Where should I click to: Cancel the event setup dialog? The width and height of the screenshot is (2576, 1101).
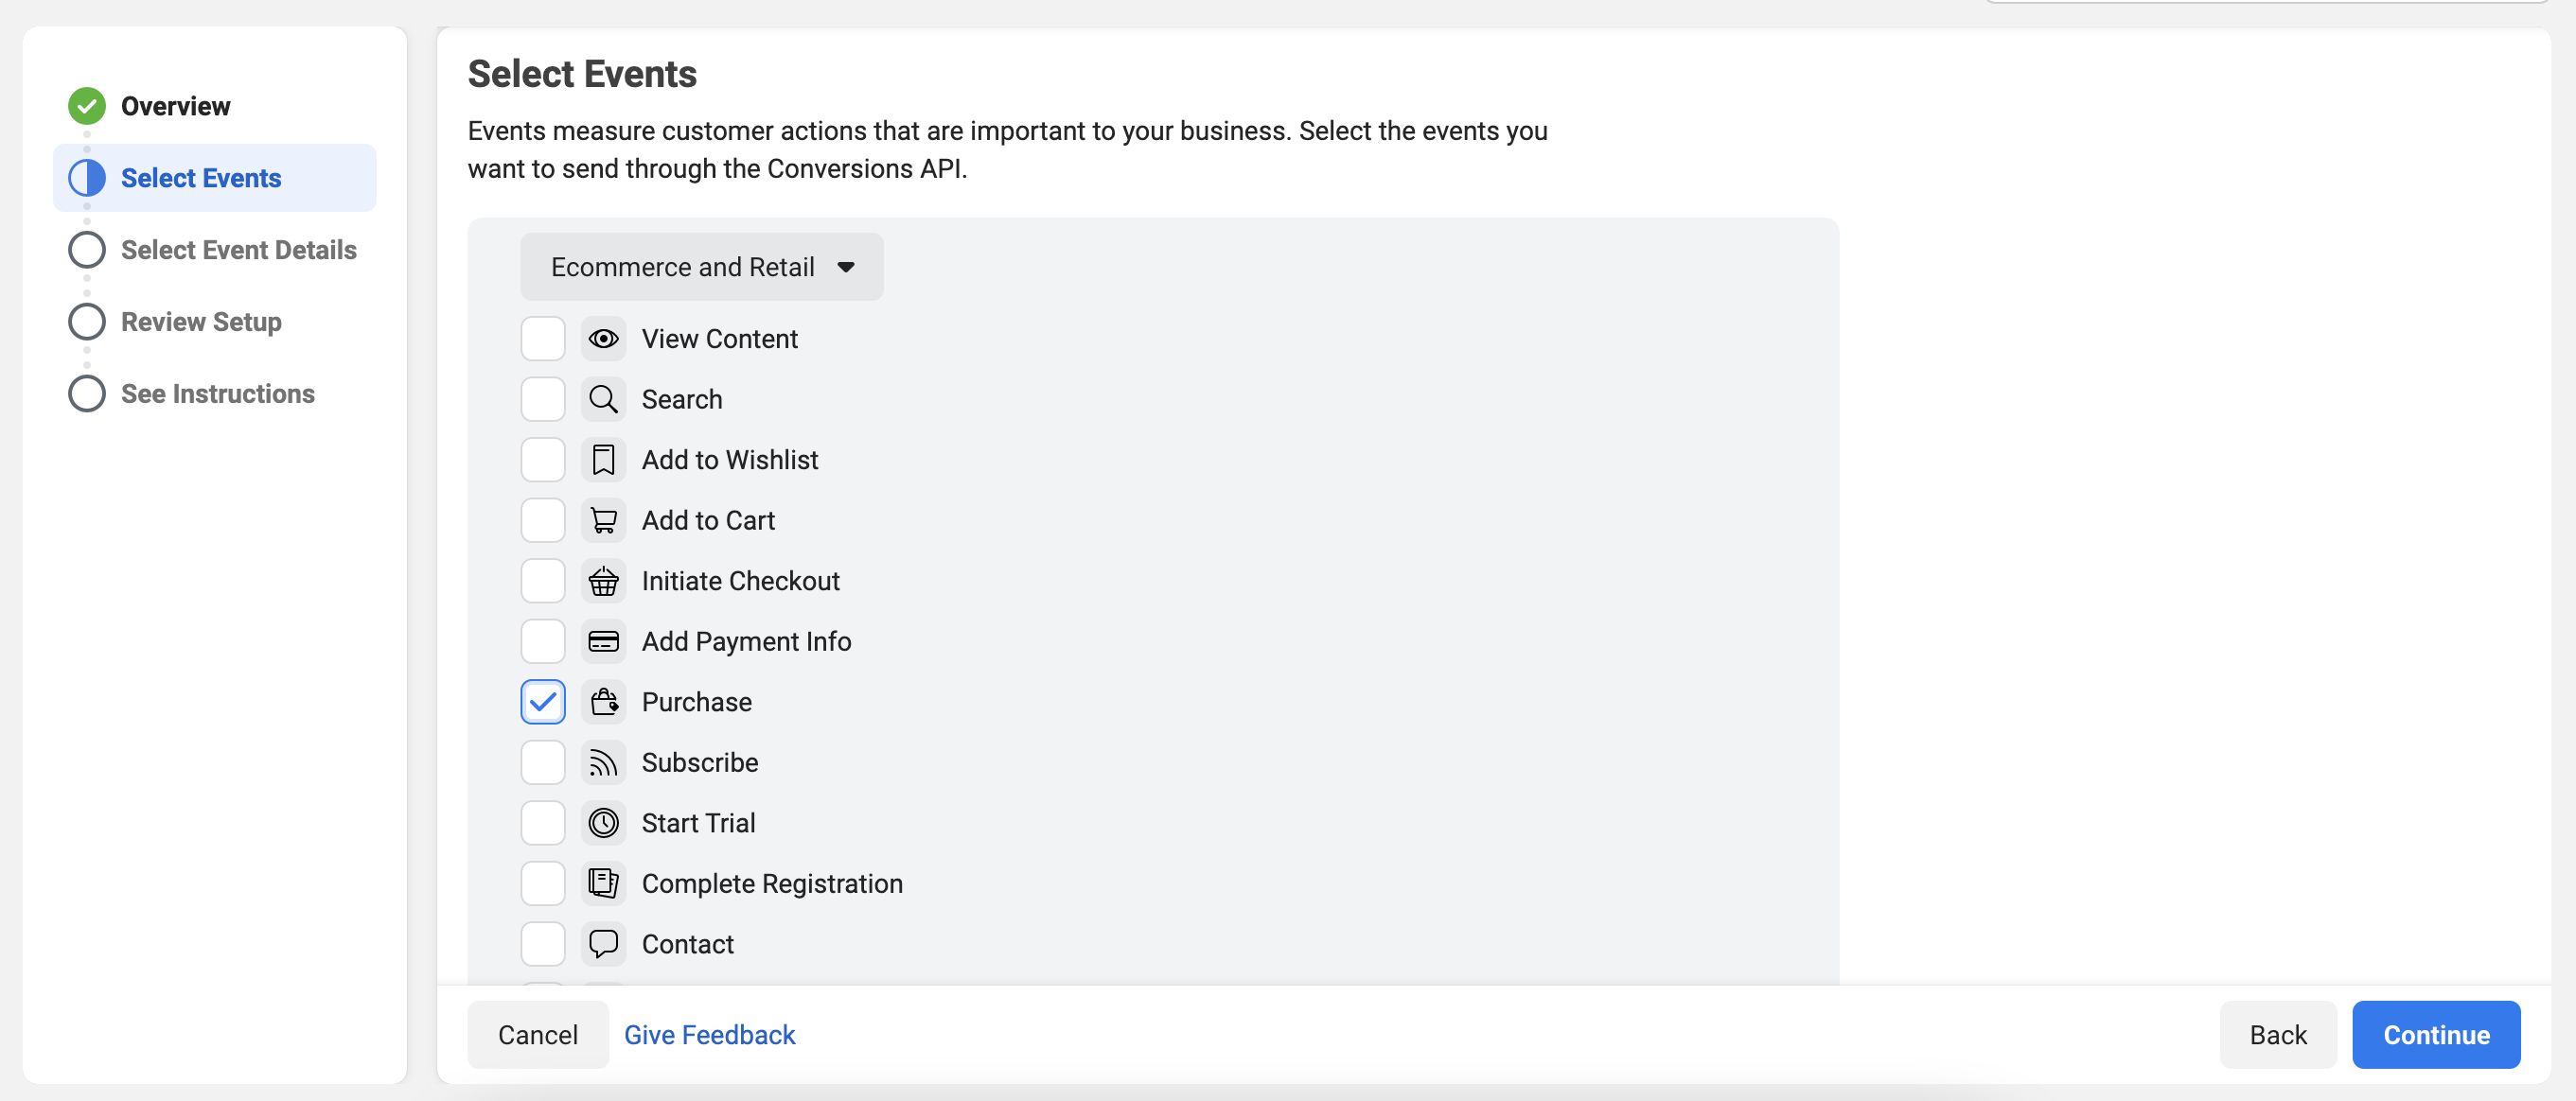(537, 1034)
